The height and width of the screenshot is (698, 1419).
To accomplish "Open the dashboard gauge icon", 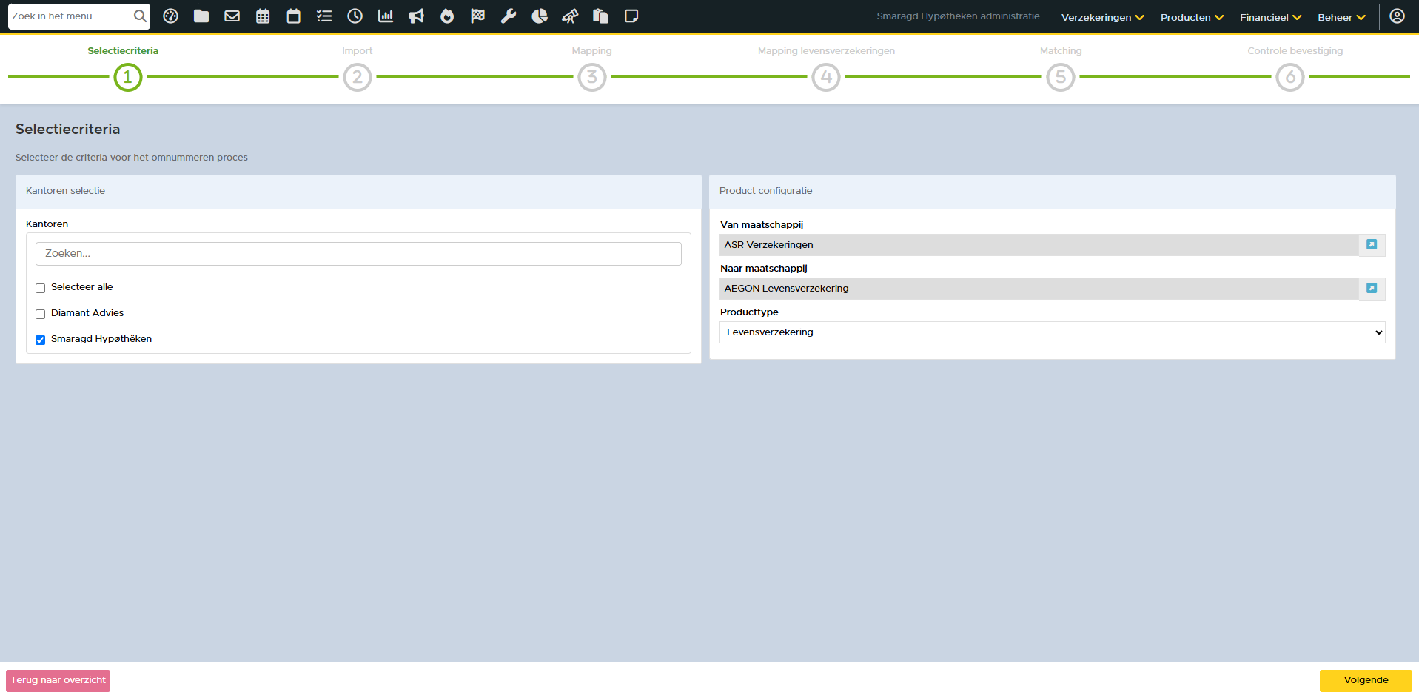I will 170,16.
